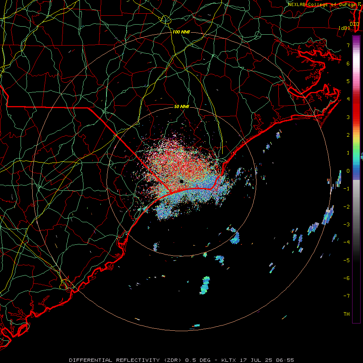
Task: Click the "TH" label on the color scale
Action: 346,314
